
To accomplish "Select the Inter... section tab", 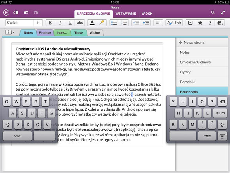I will pyautogui.click(x=62, y=33).
